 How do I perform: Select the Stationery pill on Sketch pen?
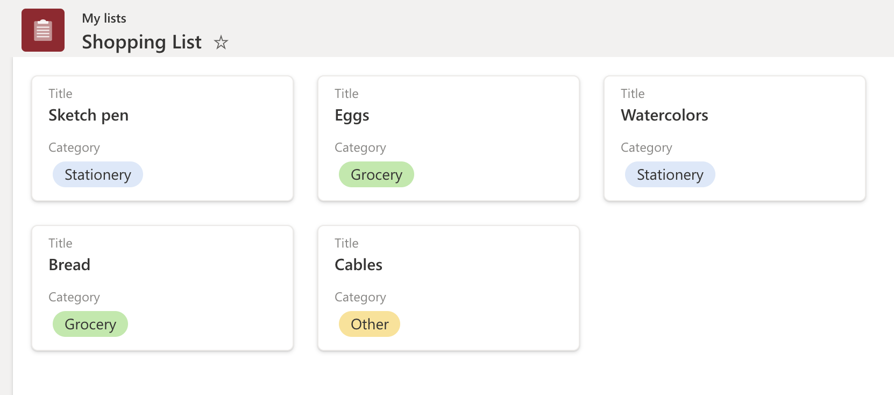pos(97,174)
